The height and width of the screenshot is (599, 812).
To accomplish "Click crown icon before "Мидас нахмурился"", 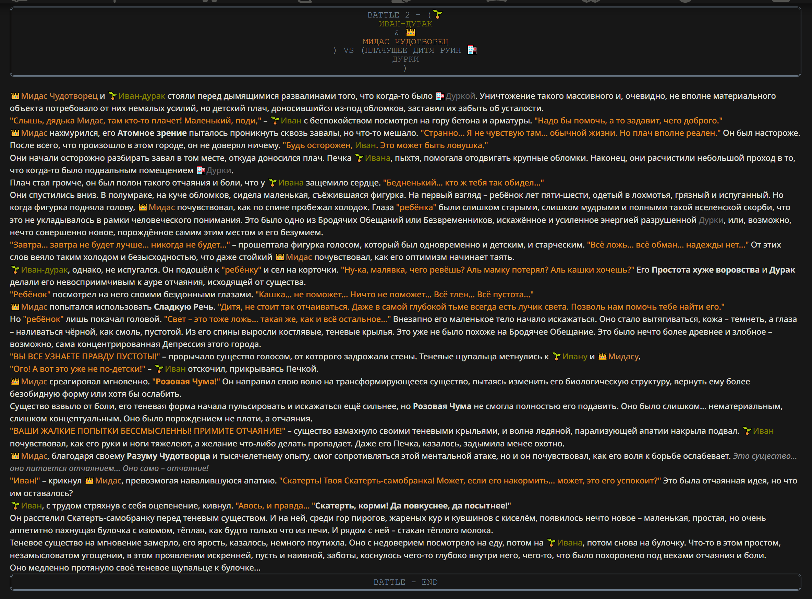I will tap(15, 133).
